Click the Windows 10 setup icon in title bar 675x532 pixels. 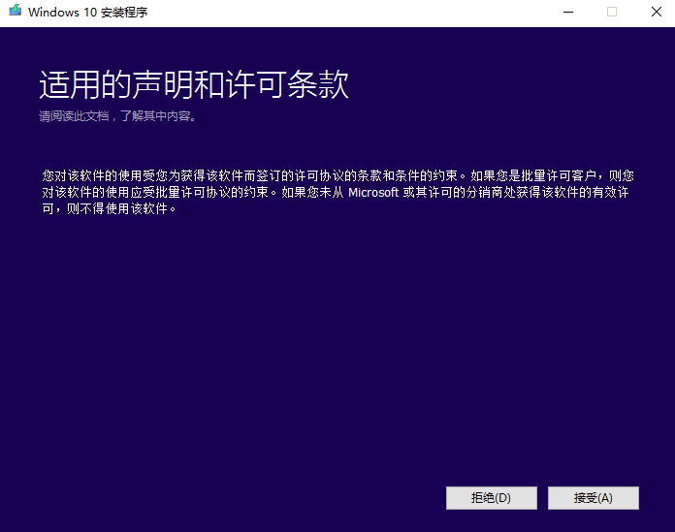coord(15,13)
